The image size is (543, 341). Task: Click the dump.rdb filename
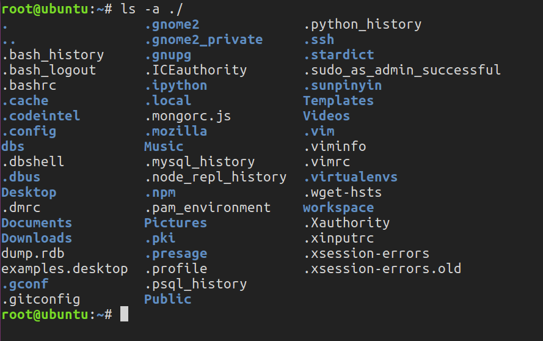33,254
